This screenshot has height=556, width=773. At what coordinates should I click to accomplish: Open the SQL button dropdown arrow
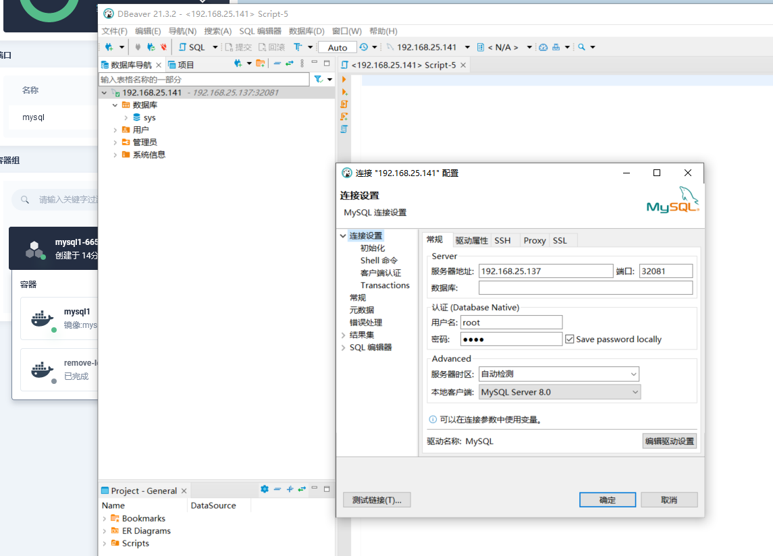pyautogui.click(x=215, y=47)
